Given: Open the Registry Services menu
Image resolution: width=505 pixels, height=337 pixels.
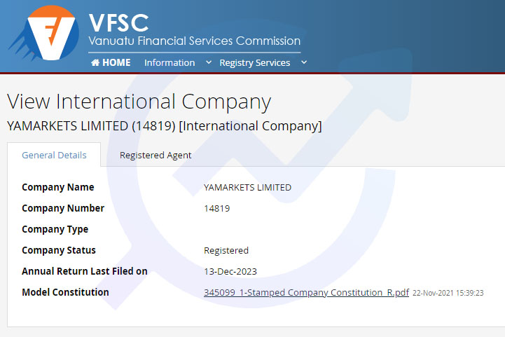Looking at the screenshot, I should point(255,62).
